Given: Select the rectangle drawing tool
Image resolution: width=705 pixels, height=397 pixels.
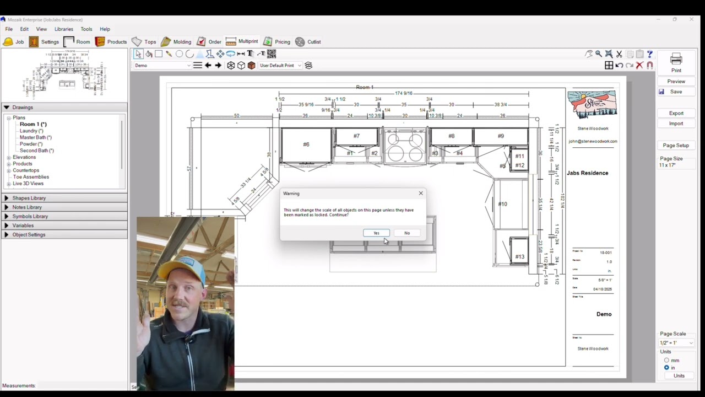Looking at the screenshot, I should coord(159,53).
